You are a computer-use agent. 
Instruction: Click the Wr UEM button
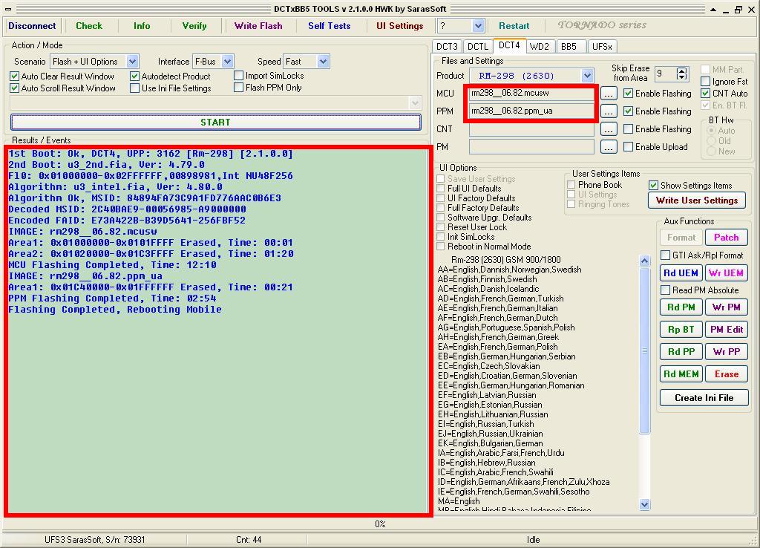coord(726,273)
